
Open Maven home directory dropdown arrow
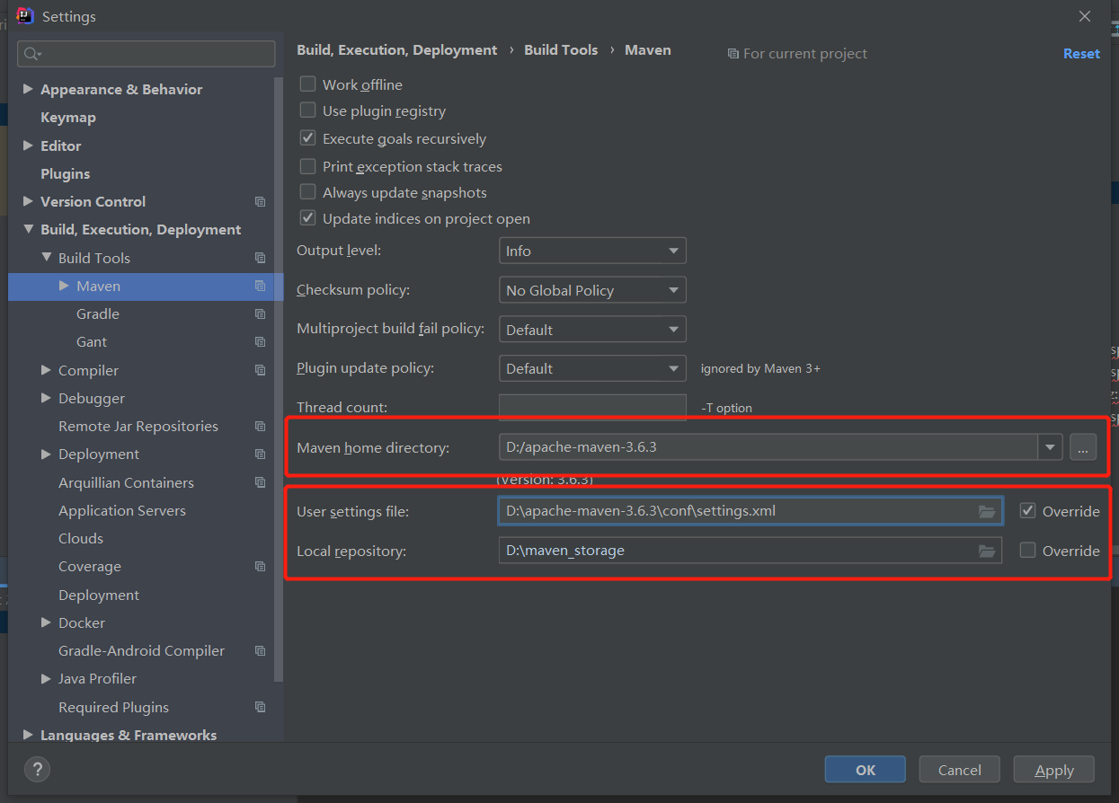pos(1050,446)
